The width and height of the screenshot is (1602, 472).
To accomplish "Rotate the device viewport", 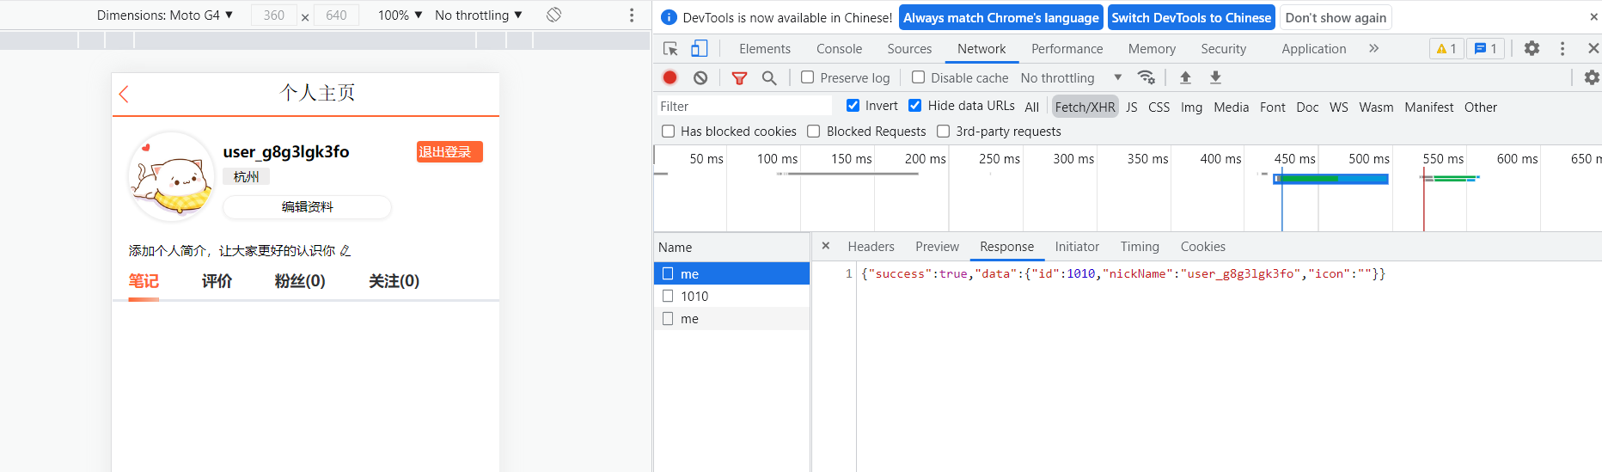I will 554,15.
